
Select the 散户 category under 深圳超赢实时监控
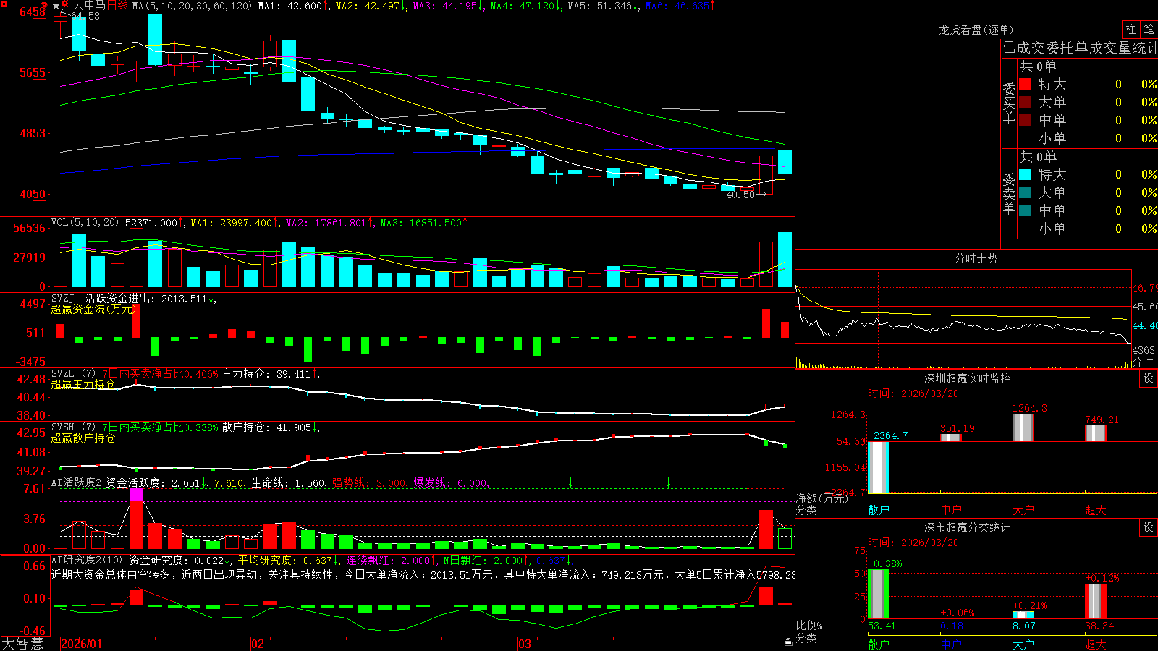879,510
